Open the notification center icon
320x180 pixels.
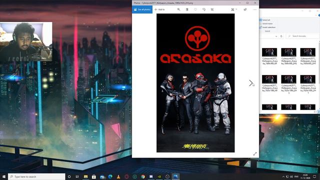point(314,176)
